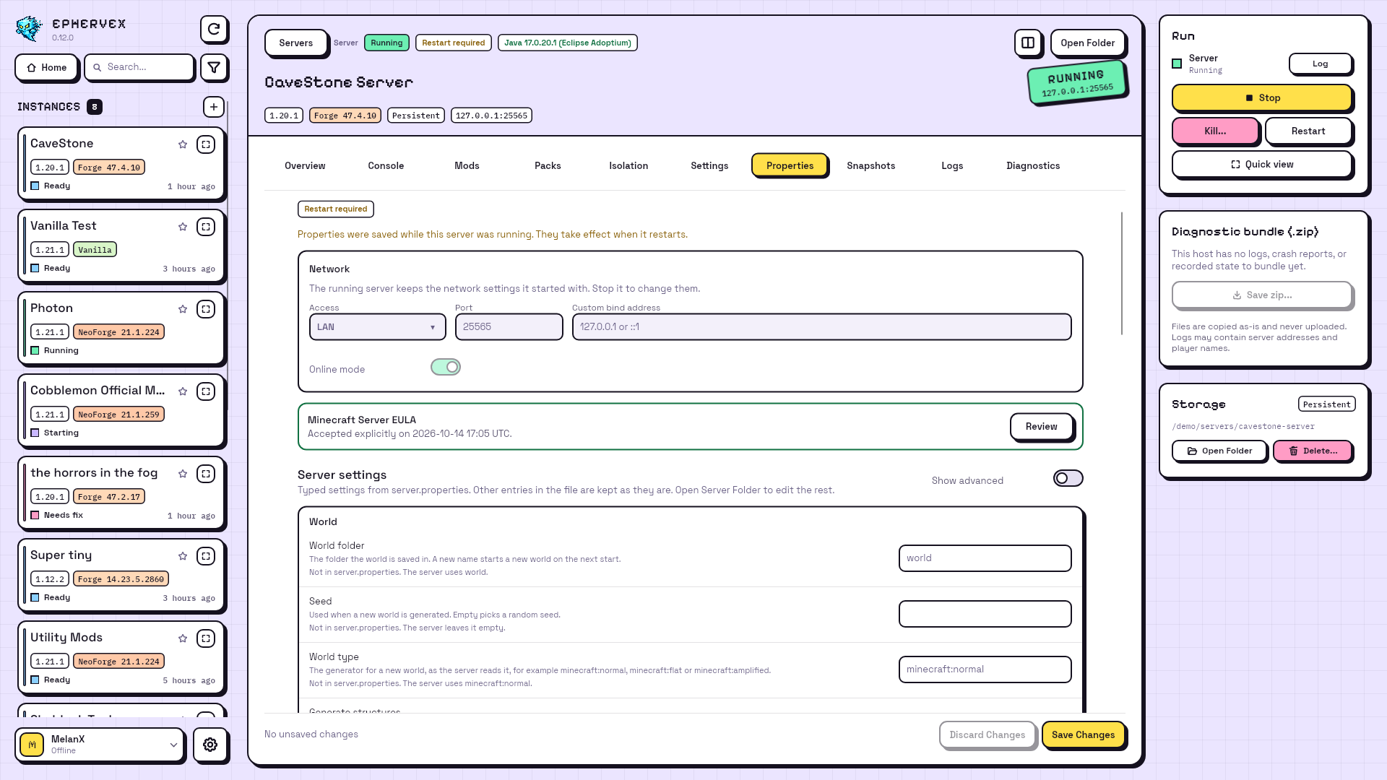This screenshot has width=1387, height=780.
Task: Click Delete... in Storage panel
Action: pos(1313,451)
